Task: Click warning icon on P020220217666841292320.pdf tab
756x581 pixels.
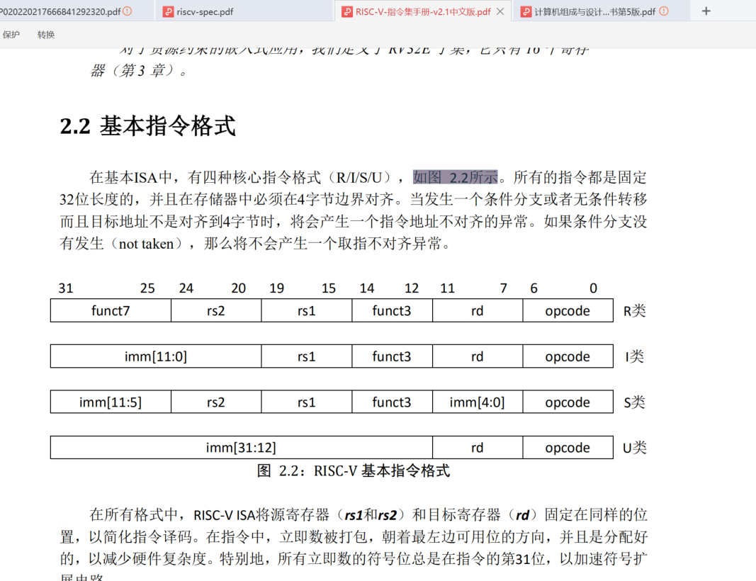Action: (128, 11)
